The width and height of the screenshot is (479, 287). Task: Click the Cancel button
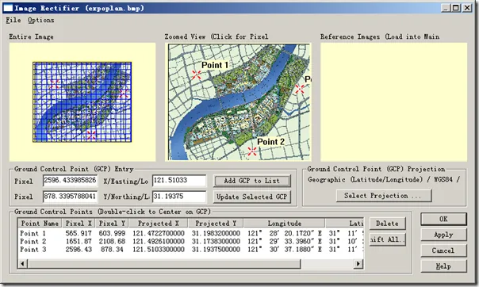coord(443,251)
